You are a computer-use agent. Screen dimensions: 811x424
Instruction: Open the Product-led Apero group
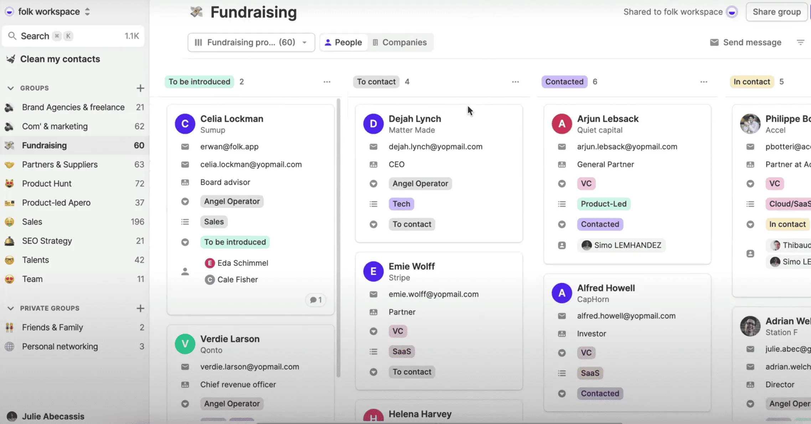click(74, 203)
